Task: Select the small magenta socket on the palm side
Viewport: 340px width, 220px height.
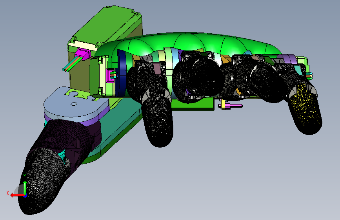Action: pos(110,75)
